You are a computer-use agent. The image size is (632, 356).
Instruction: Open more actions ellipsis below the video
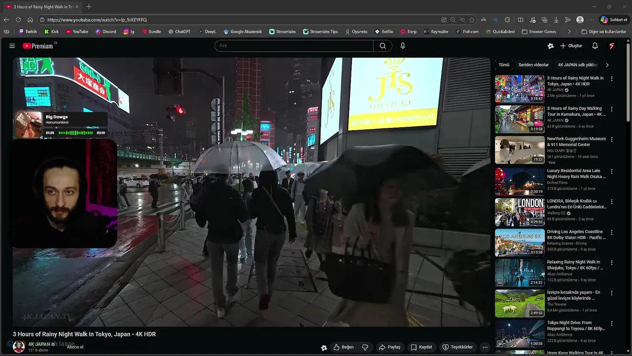coord(485,347)
